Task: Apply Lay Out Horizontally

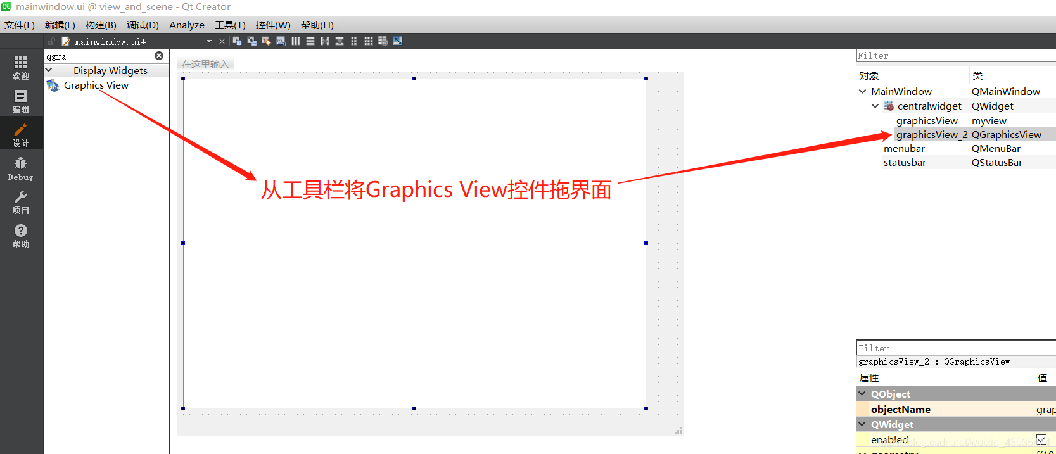Action: click(296, 41)
